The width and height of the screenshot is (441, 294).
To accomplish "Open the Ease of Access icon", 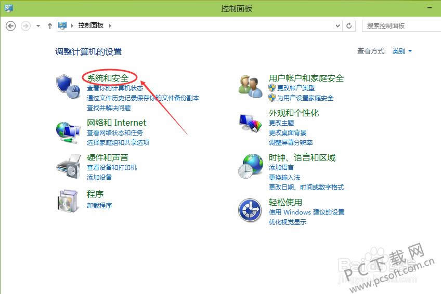I will [250, 210].
